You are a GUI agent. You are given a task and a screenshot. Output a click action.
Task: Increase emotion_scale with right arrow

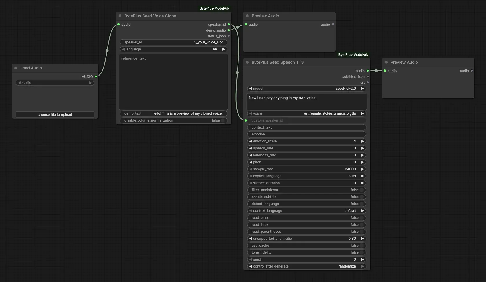tap(362, 141)
